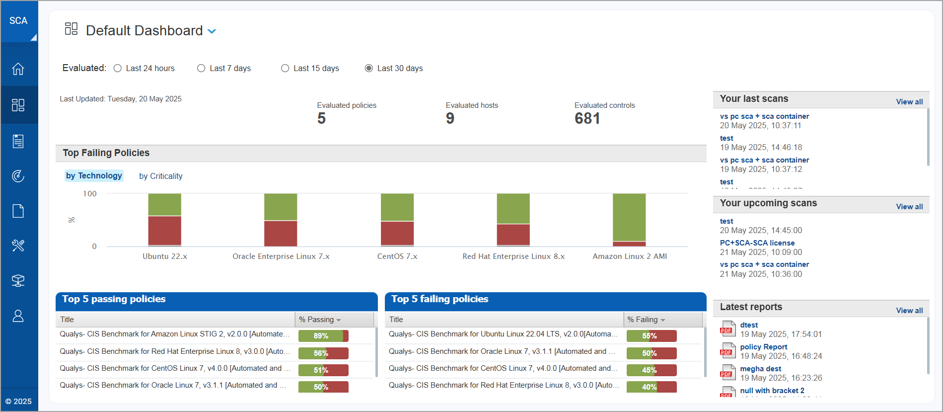Open upcoming PC+SCA-SCA license scan
Viewport: 943px width, 412px height.
(757, 243)
